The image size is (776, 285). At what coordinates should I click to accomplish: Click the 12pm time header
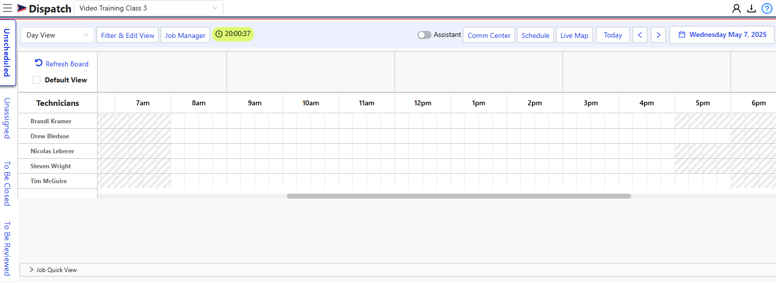[422, 103]
